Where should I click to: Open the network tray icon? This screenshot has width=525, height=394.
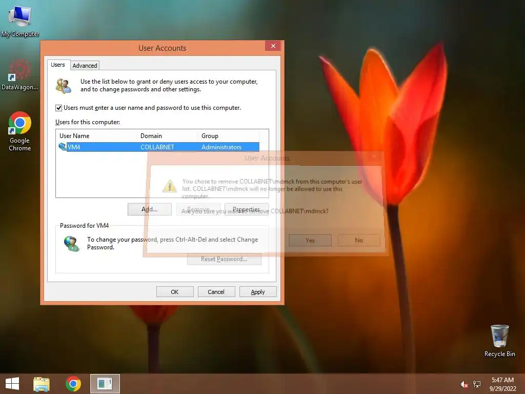tap(477, 384)
